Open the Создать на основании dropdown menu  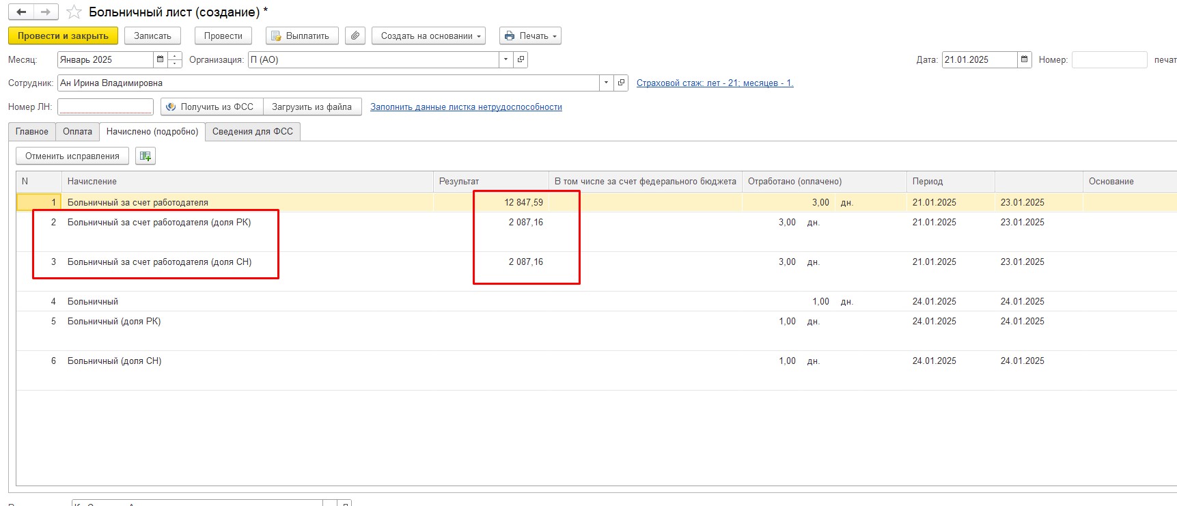(x=428, y=36)
